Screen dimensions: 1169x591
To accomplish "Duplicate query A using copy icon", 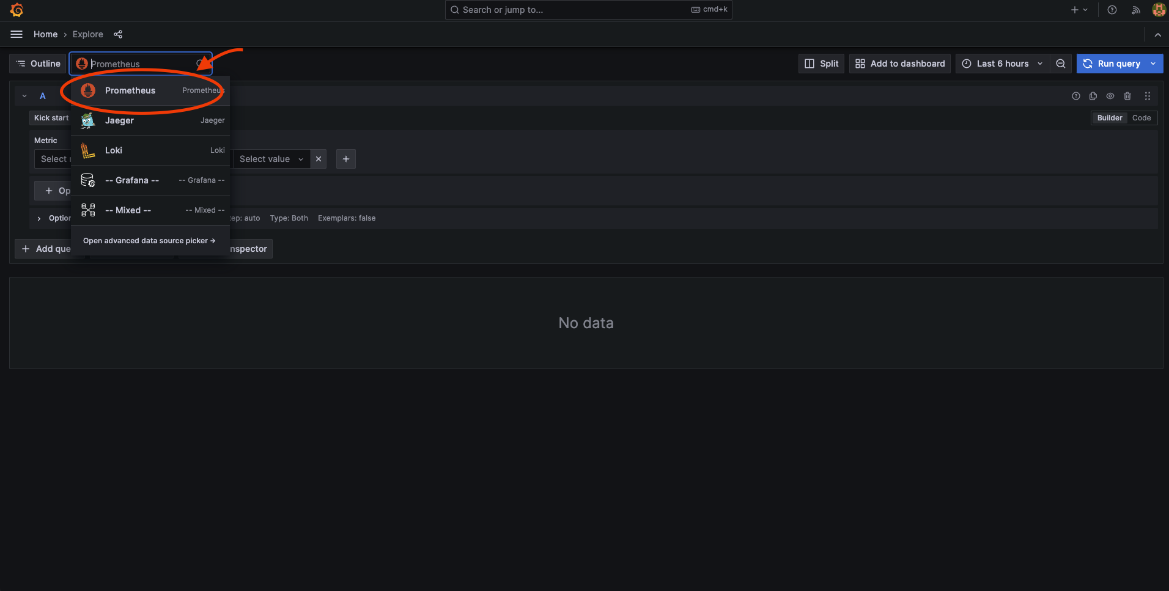I will (1093, 96).
